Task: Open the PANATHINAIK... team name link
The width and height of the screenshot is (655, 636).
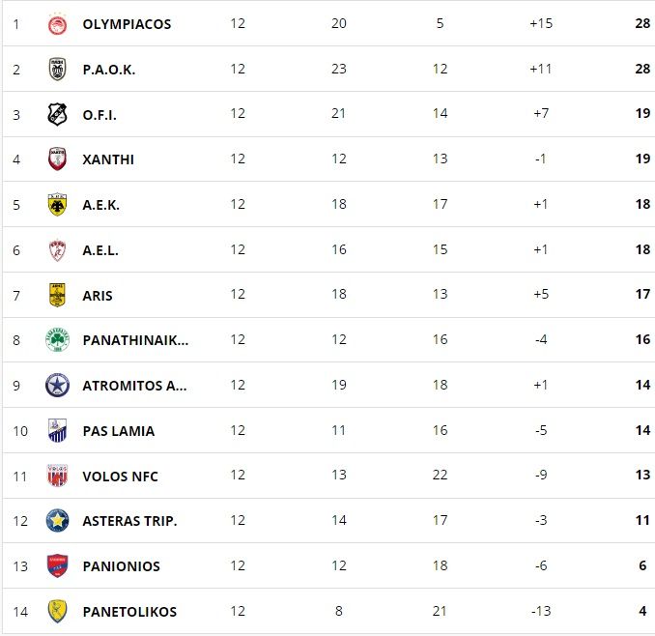Action: click(x=136, y=340)
